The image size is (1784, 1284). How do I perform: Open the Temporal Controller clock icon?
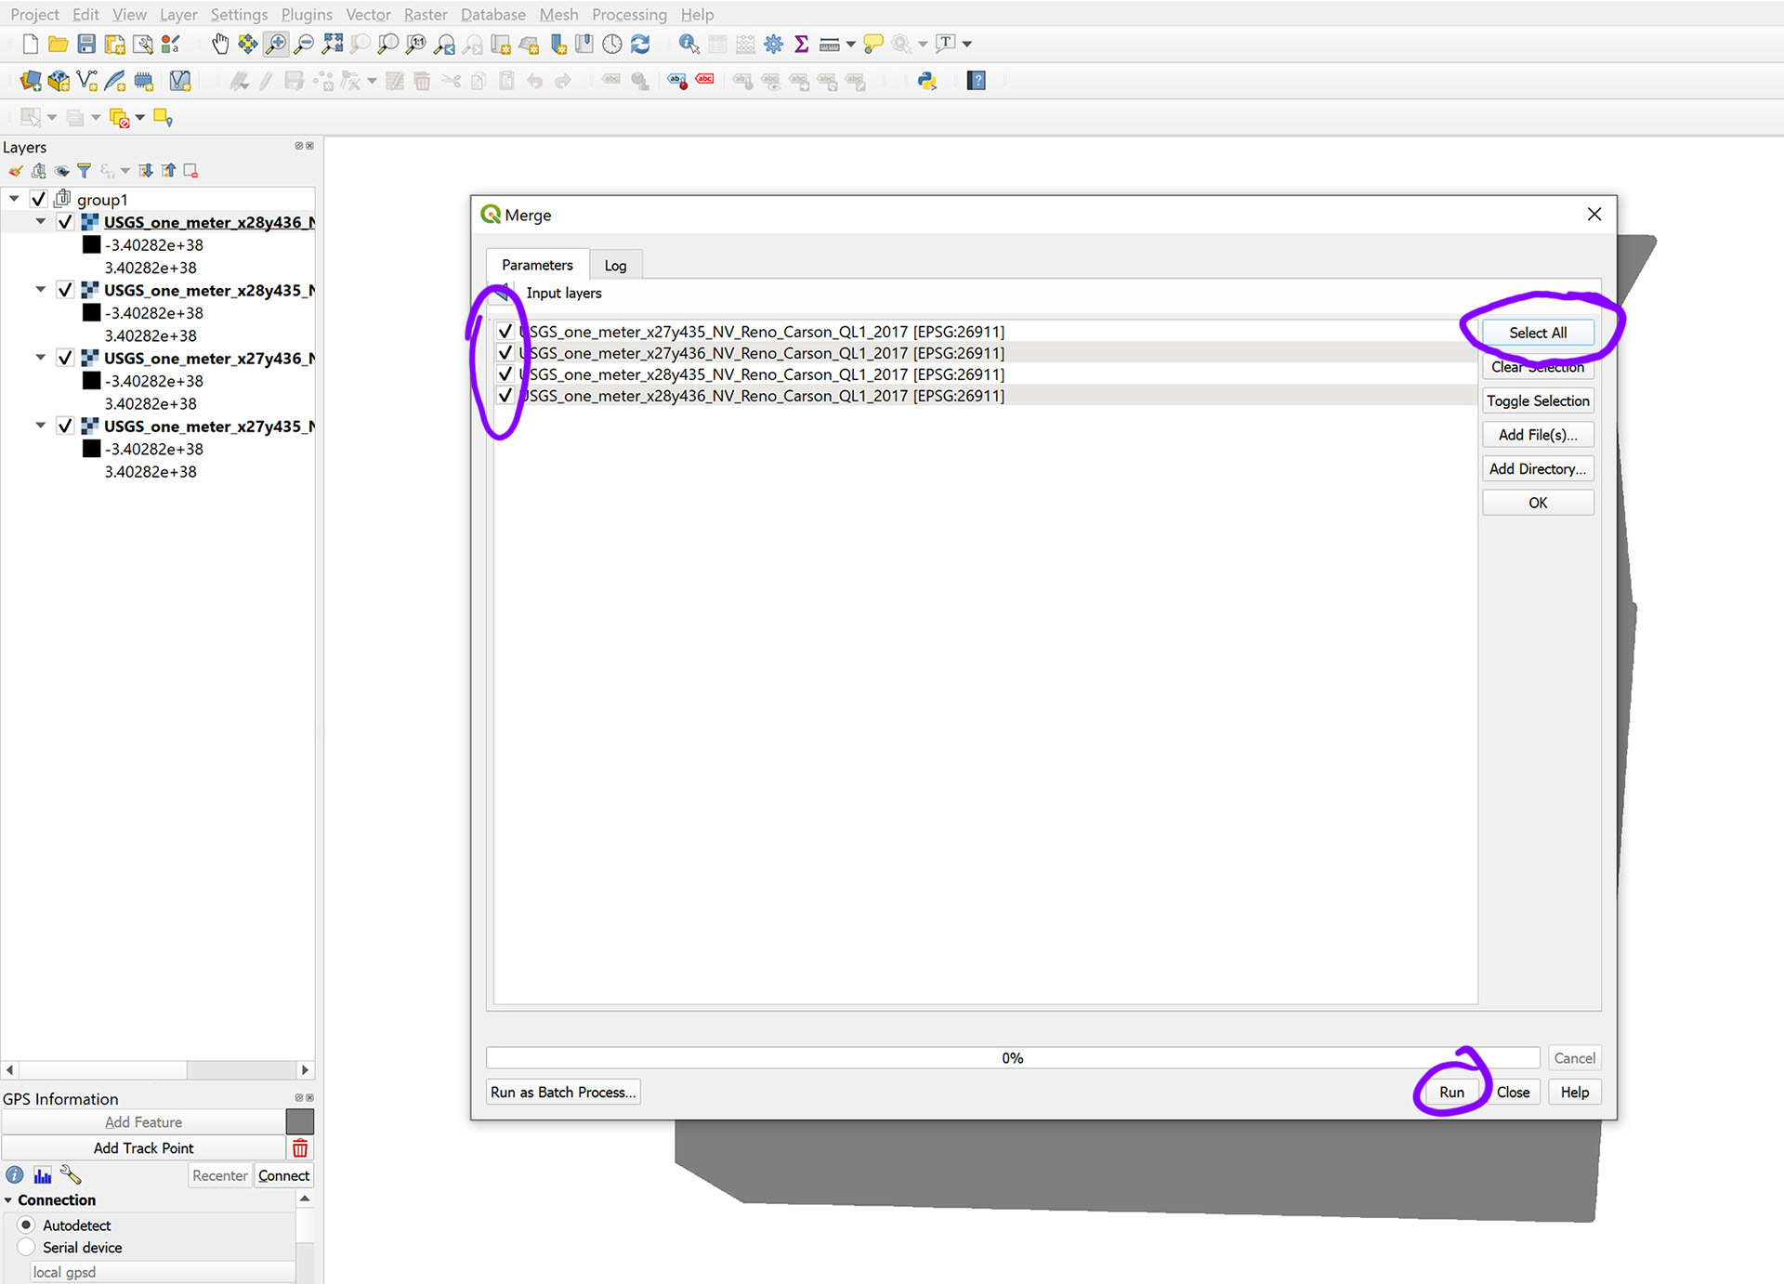point(611,44)
